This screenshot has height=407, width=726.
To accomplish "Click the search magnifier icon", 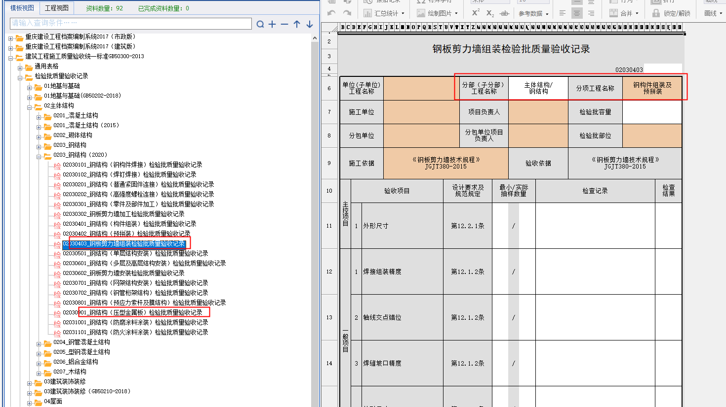I will click(260, 24).
